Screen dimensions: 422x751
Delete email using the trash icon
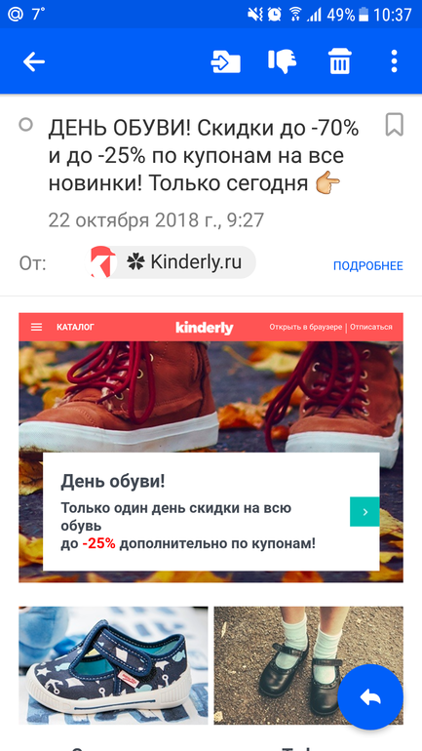click(x=340, y=61)
